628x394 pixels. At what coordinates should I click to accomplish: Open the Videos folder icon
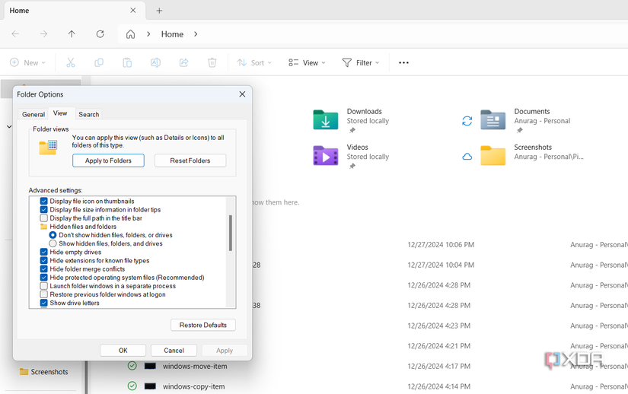point(326,156)
